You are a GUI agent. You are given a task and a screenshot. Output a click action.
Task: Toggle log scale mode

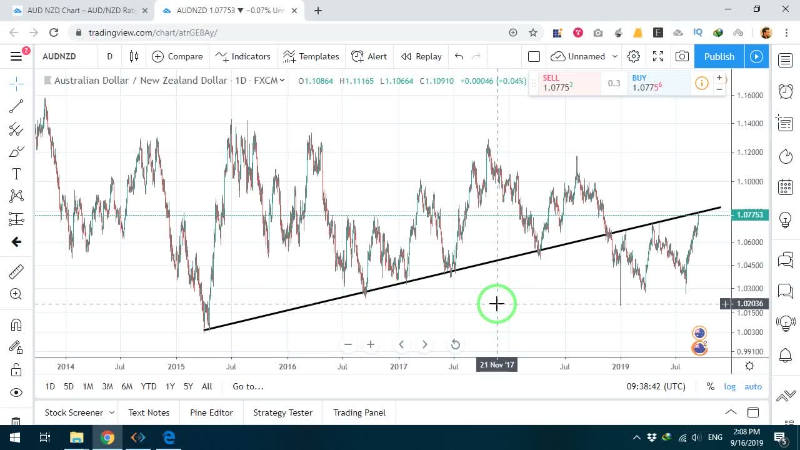(x=730, y=386)
